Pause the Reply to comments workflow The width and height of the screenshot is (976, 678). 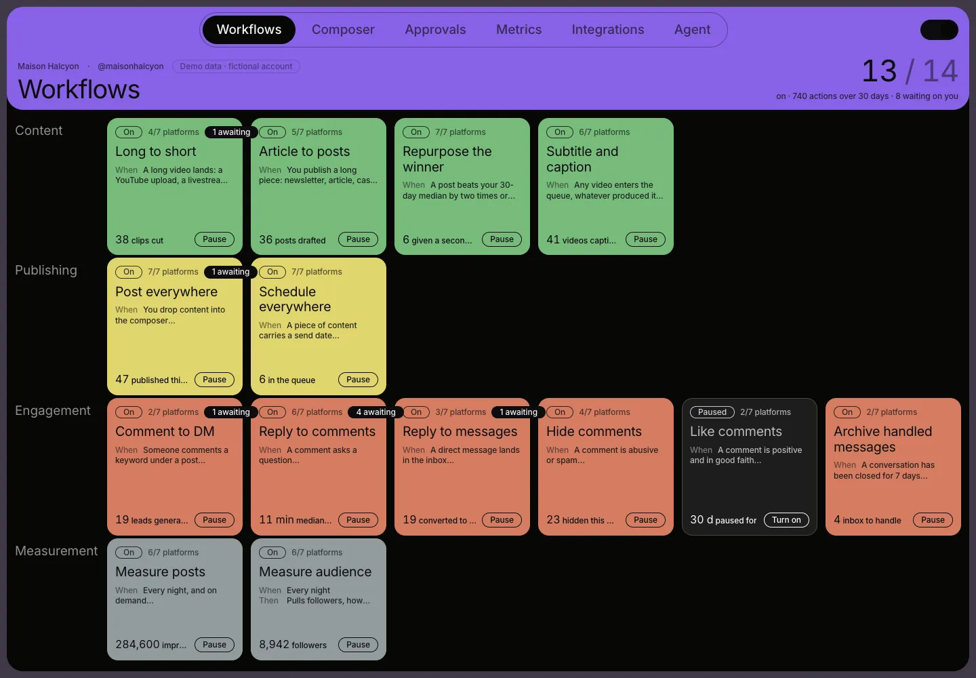358,520
